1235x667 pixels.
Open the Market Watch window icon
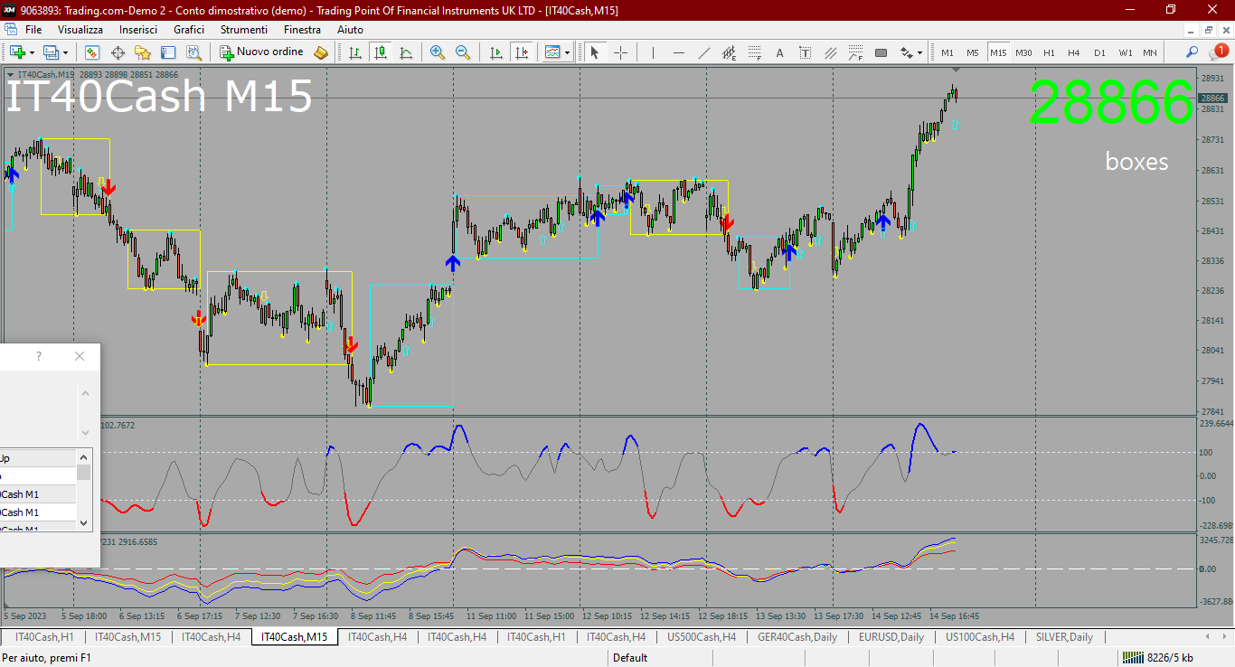pos(91,52)
